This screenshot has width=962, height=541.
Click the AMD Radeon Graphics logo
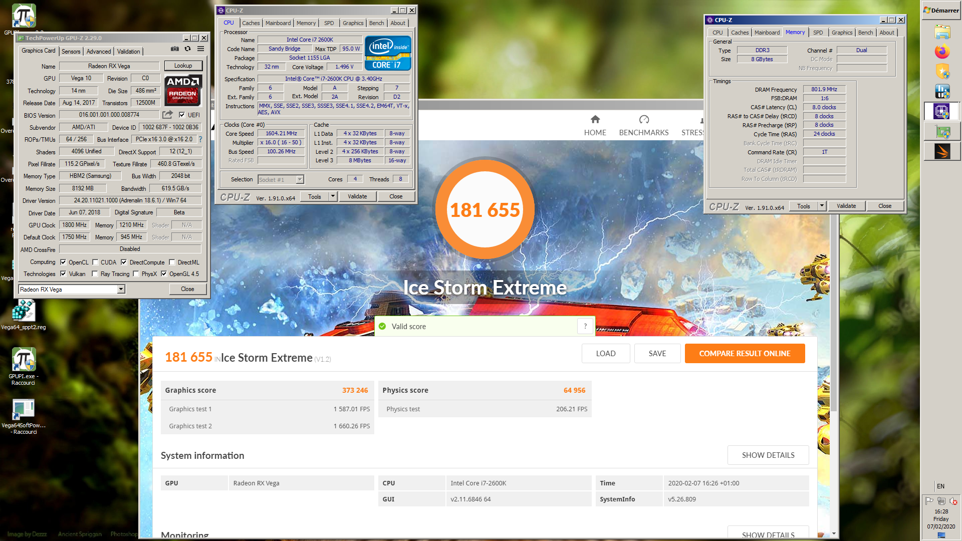coord(183,91)
